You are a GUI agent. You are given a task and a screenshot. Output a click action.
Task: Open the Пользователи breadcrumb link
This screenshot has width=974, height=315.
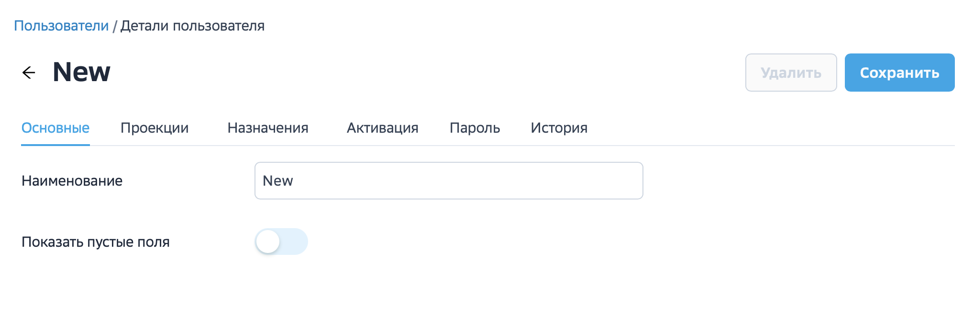click(x=61, y=26)
